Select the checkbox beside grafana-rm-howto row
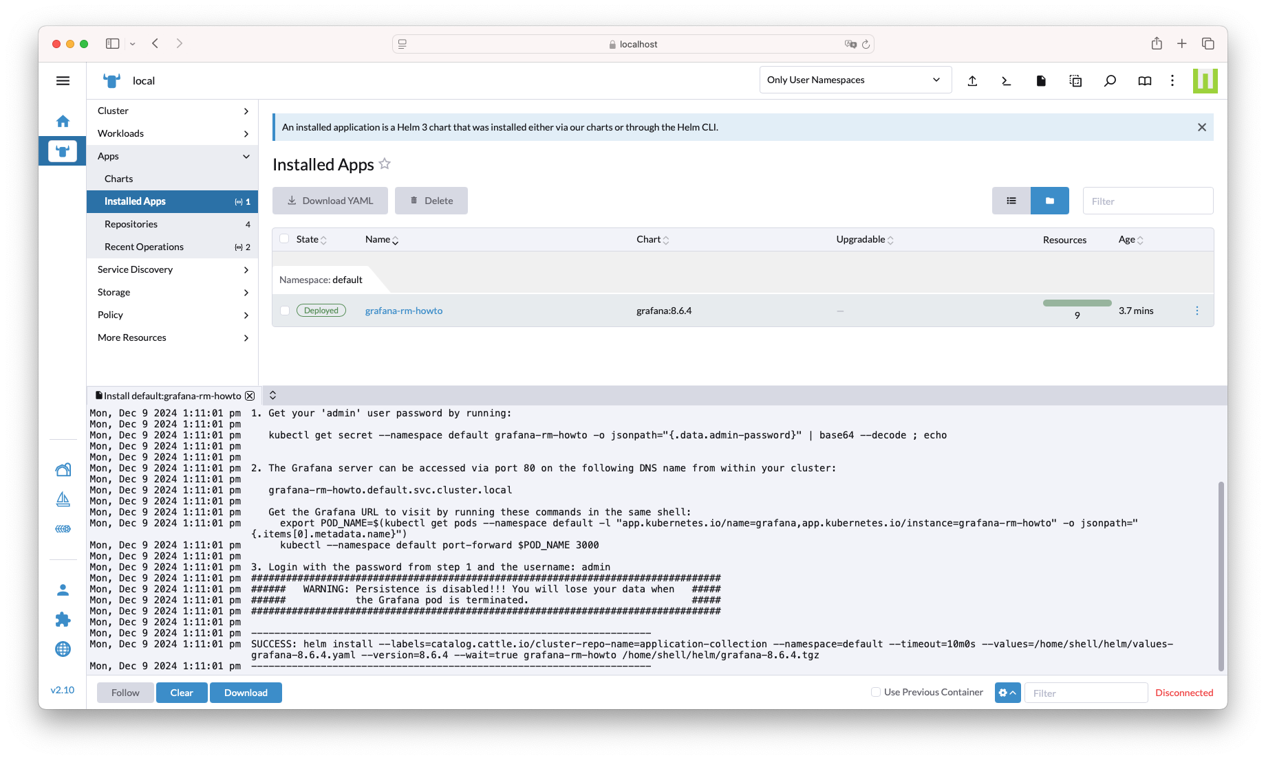The height and width of the screenshot is (760, 1266). [x=284, y=310]
